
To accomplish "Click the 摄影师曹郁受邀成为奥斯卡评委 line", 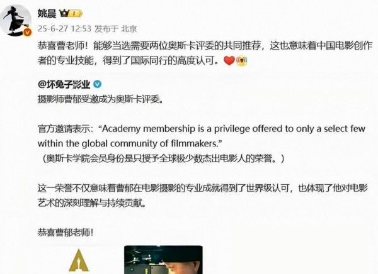I will [100, 99].
